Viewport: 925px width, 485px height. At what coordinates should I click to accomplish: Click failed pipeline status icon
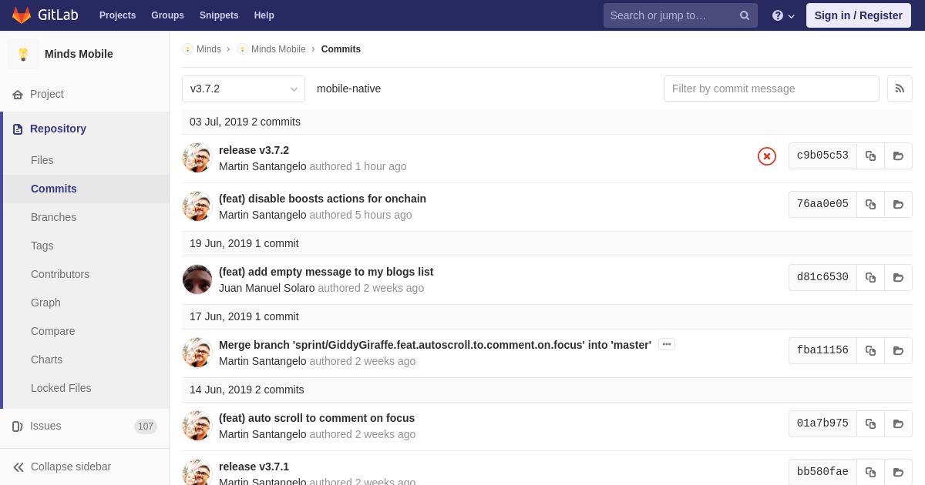point(766,156)
